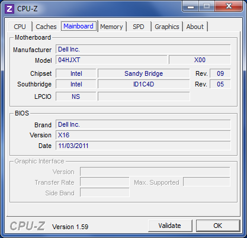The image size is (247, 238).
Task: Open the About tab
Action: [195, 27]
